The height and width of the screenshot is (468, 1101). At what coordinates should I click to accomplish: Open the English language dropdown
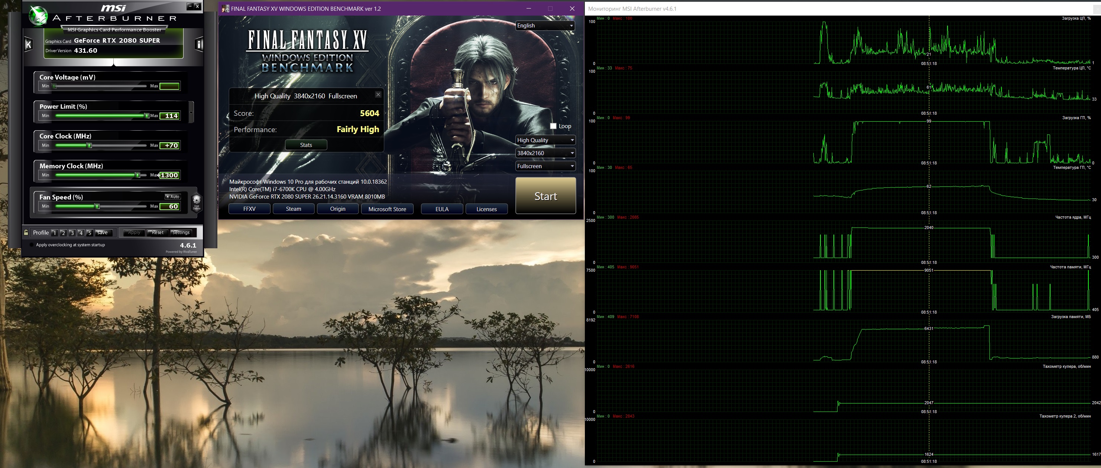[x=545, y=26]
